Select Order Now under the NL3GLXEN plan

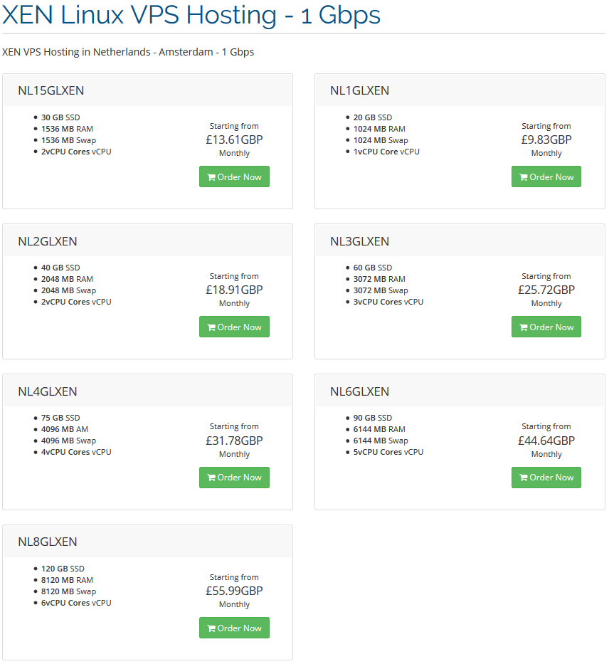point(546,327)
